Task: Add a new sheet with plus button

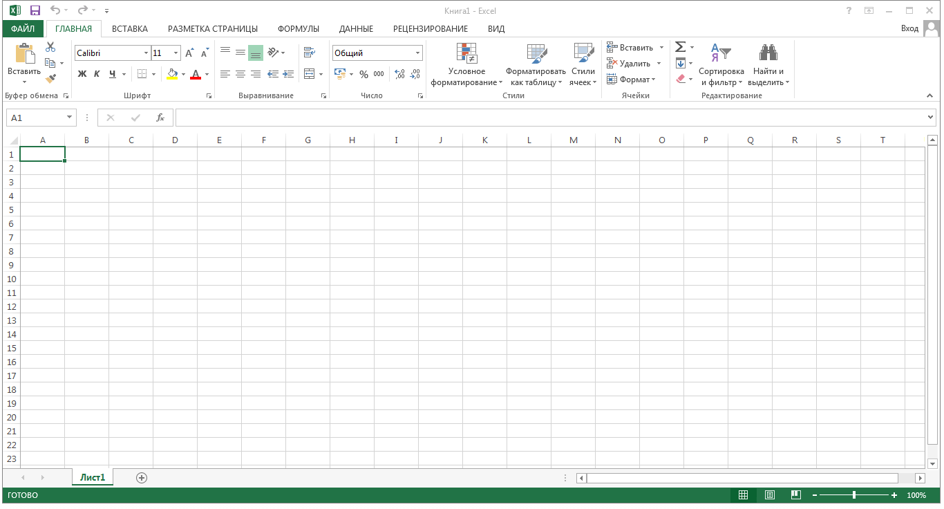Action: point(142,477)
